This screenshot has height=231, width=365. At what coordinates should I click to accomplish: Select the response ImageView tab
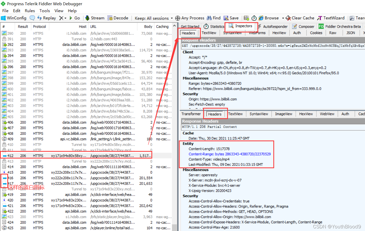(284, 114)
